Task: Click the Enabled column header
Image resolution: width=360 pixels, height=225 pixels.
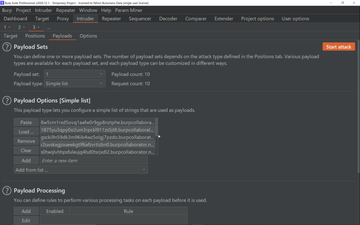Action: (55, 211)
